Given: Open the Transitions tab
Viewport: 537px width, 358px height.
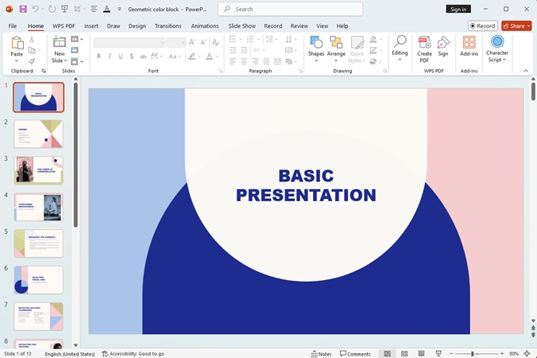Looking at the screenshot, I should 168,26.
